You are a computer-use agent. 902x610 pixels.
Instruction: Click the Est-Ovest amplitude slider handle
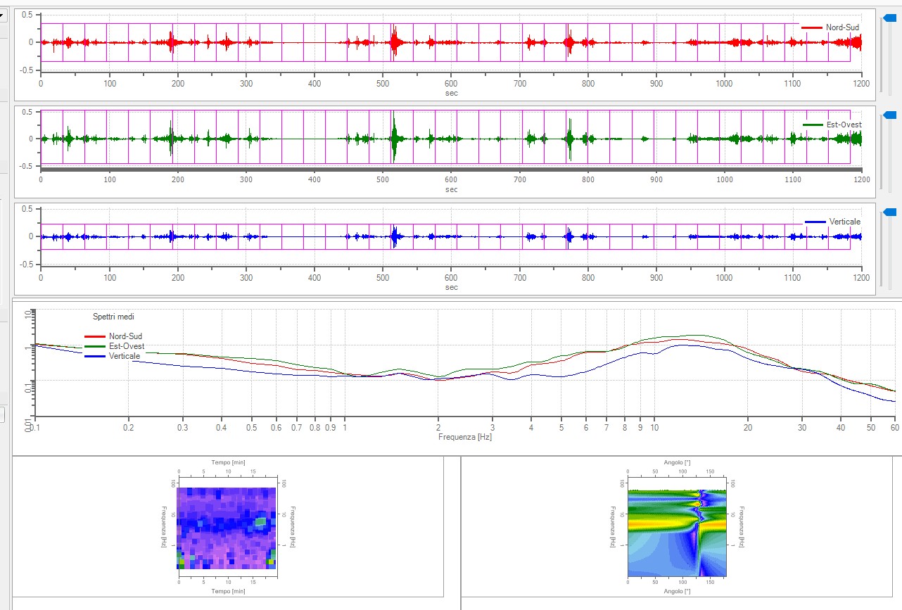(x=889, y=115)
